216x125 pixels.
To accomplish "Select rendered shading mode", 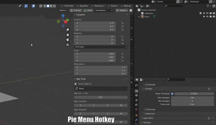I will point(55,6).
